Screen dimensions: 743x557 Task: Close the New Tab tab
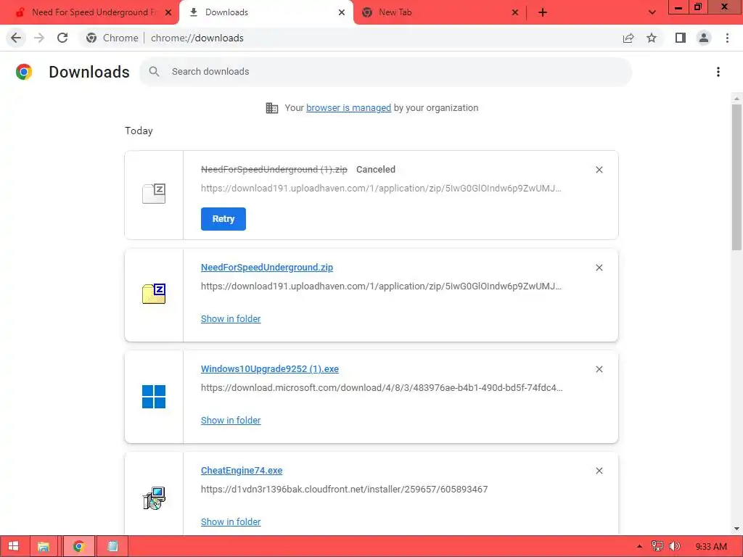click(x=515, y=12)
